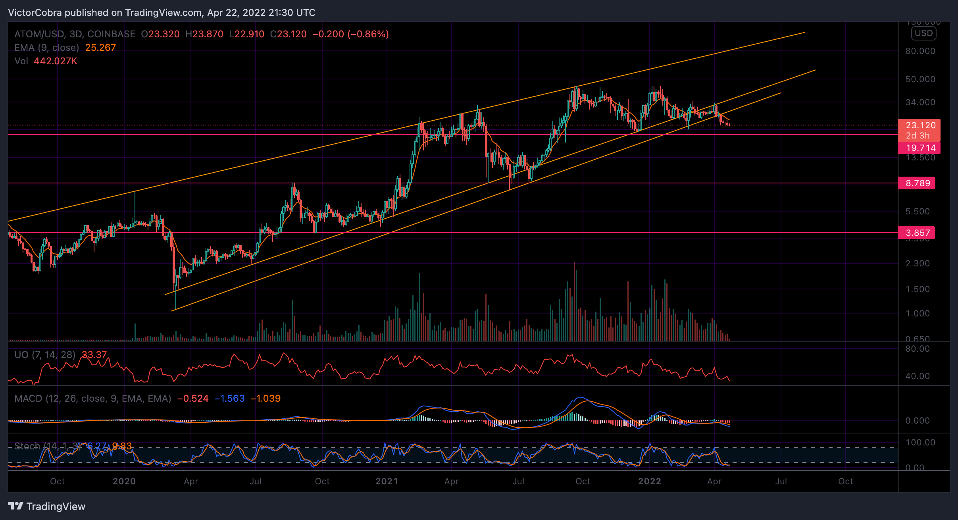Click the 0.000 MACD axis label

pyautogui.click(x=918, y=421)
